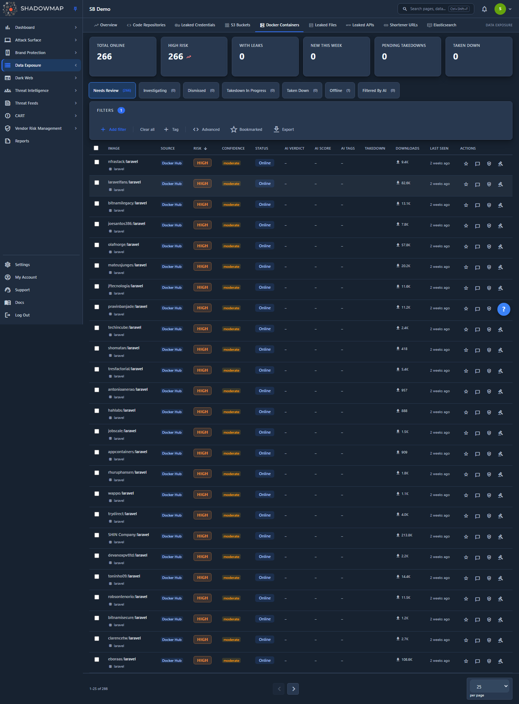
Task: Open user avatar account dropdown
Action: (x=503, y=9)
